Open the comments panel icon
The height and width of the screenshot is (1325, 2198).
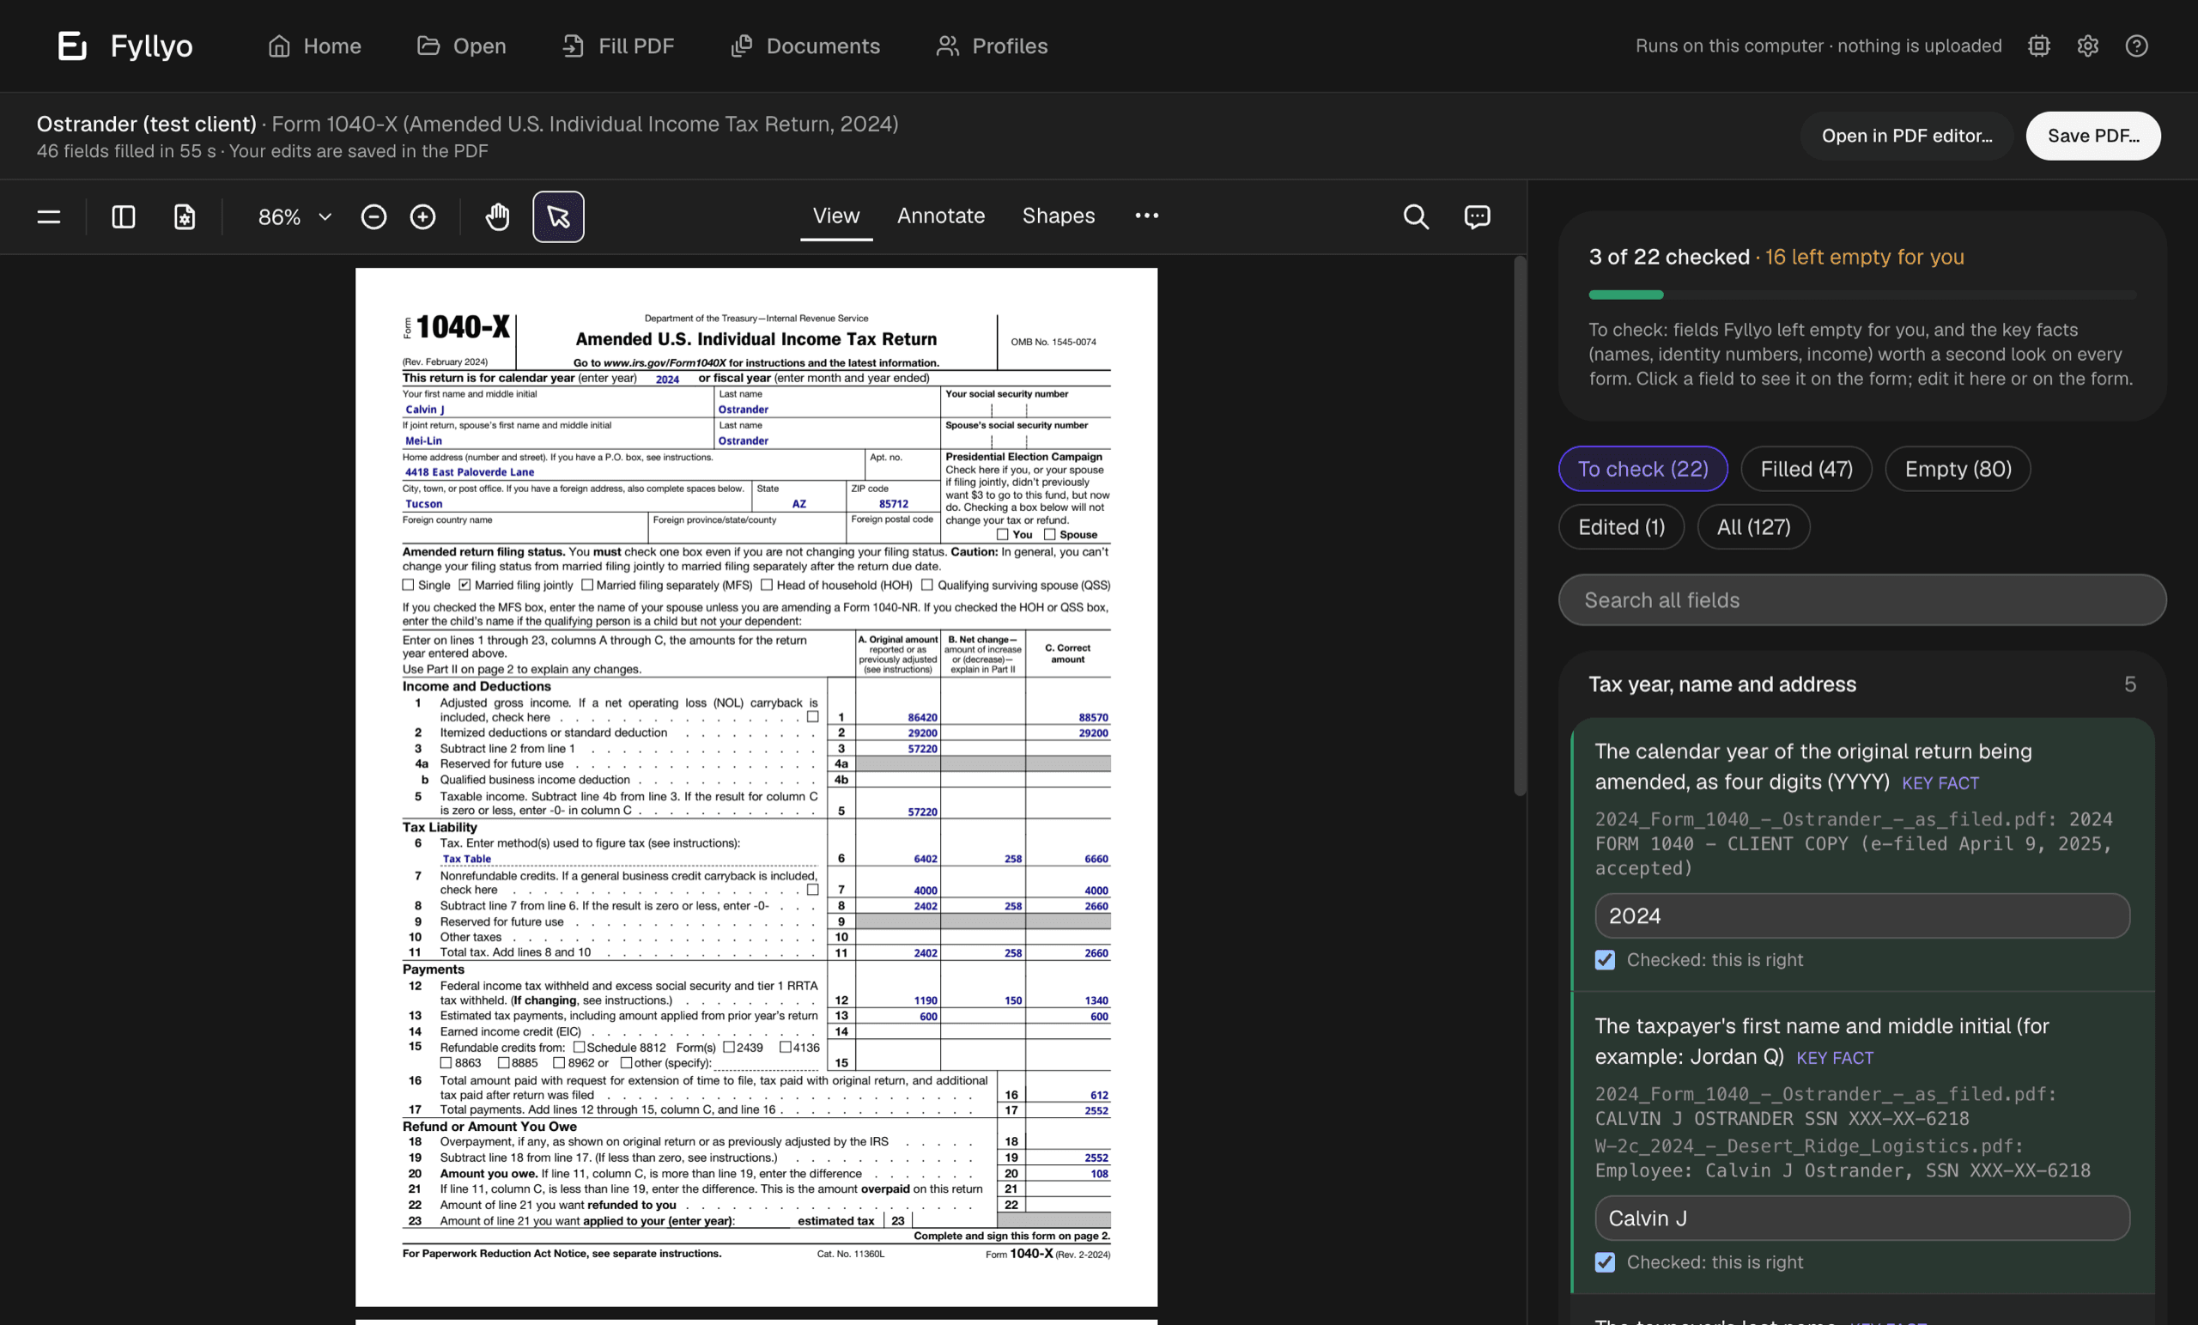1478,216
